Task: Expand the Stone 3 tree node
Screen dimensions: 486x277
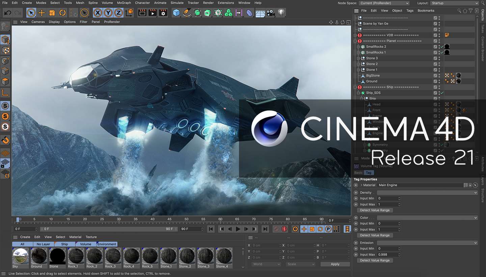Action: click(x=358, y=58)
